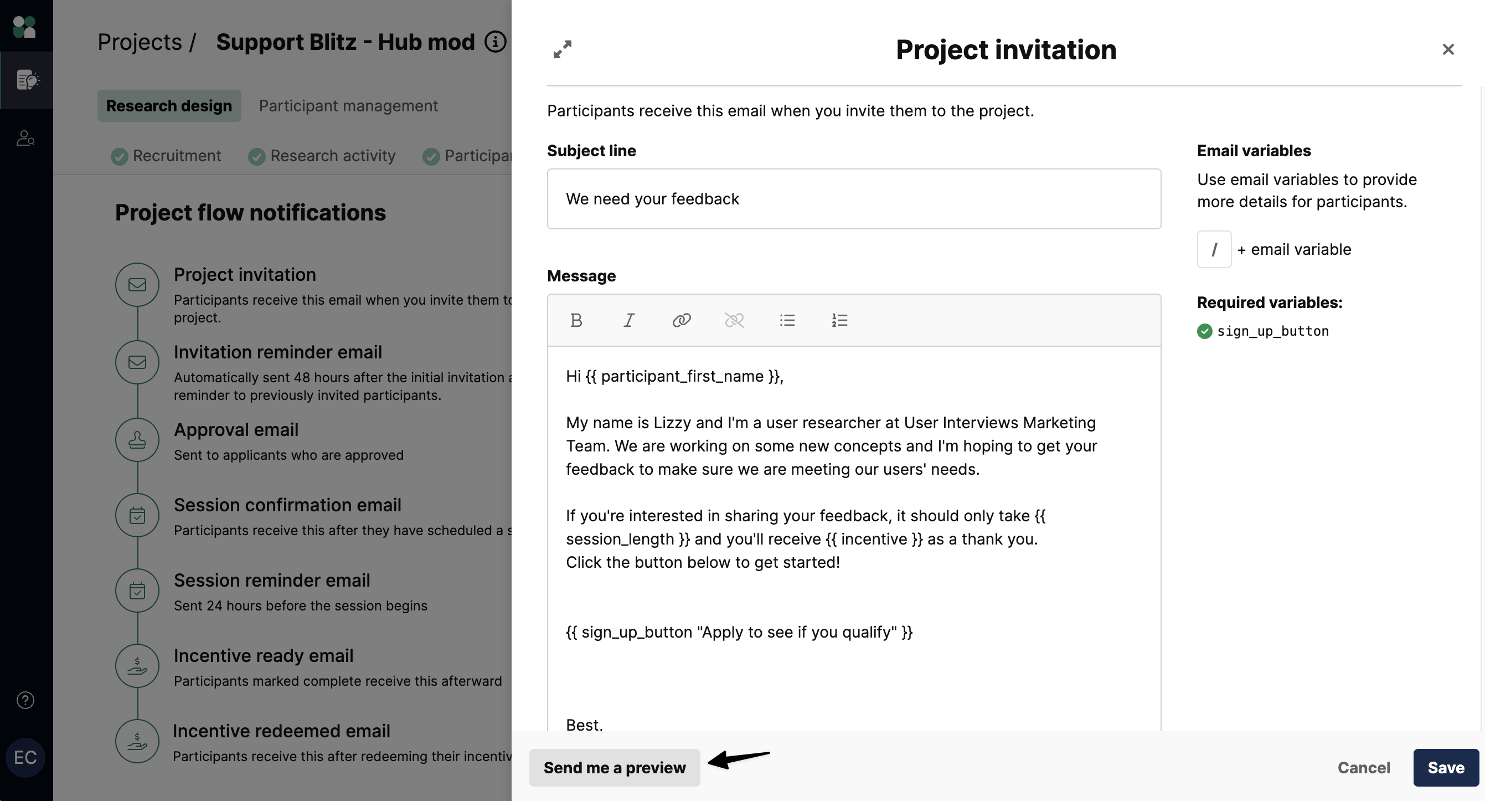Screen dimensions: 1485x801
Task: Click the Bold formatting icon
Action: pyautogui.click(x=576, y=320)
